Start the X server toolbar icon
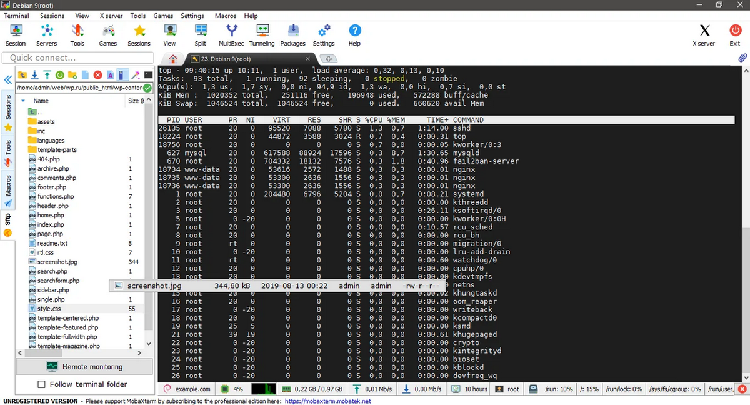Viewport: 750px width, 405px height. tap(704, 36)
